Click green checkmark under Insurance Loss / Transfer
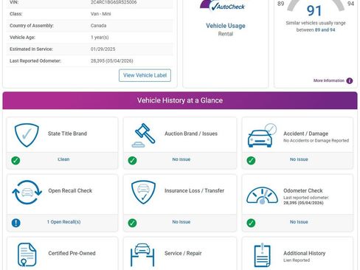 click(x=132, y=223)
